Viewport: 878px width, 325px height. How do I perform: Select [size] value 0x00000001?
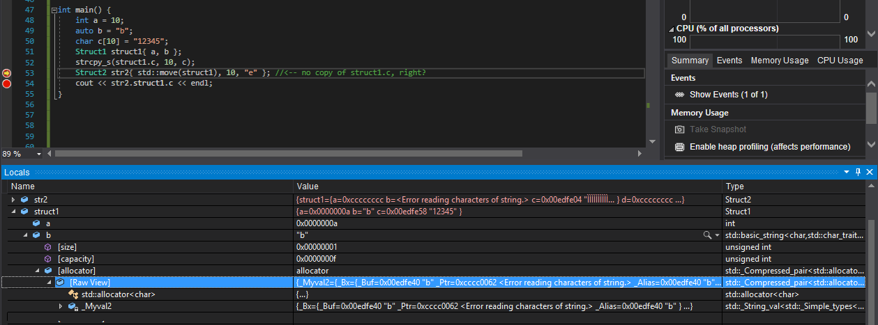pyautogui.click(x=508, y=247)
